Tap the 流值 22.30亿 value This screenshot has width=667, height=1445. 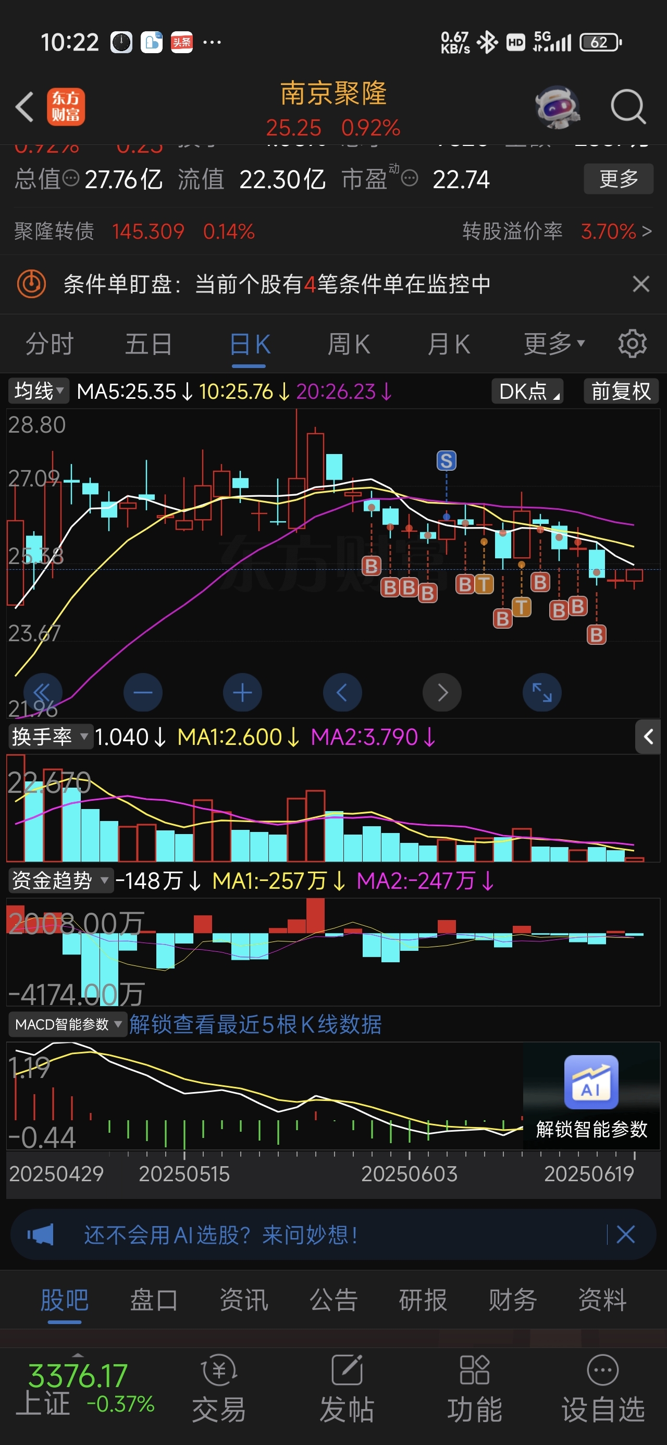251,179
